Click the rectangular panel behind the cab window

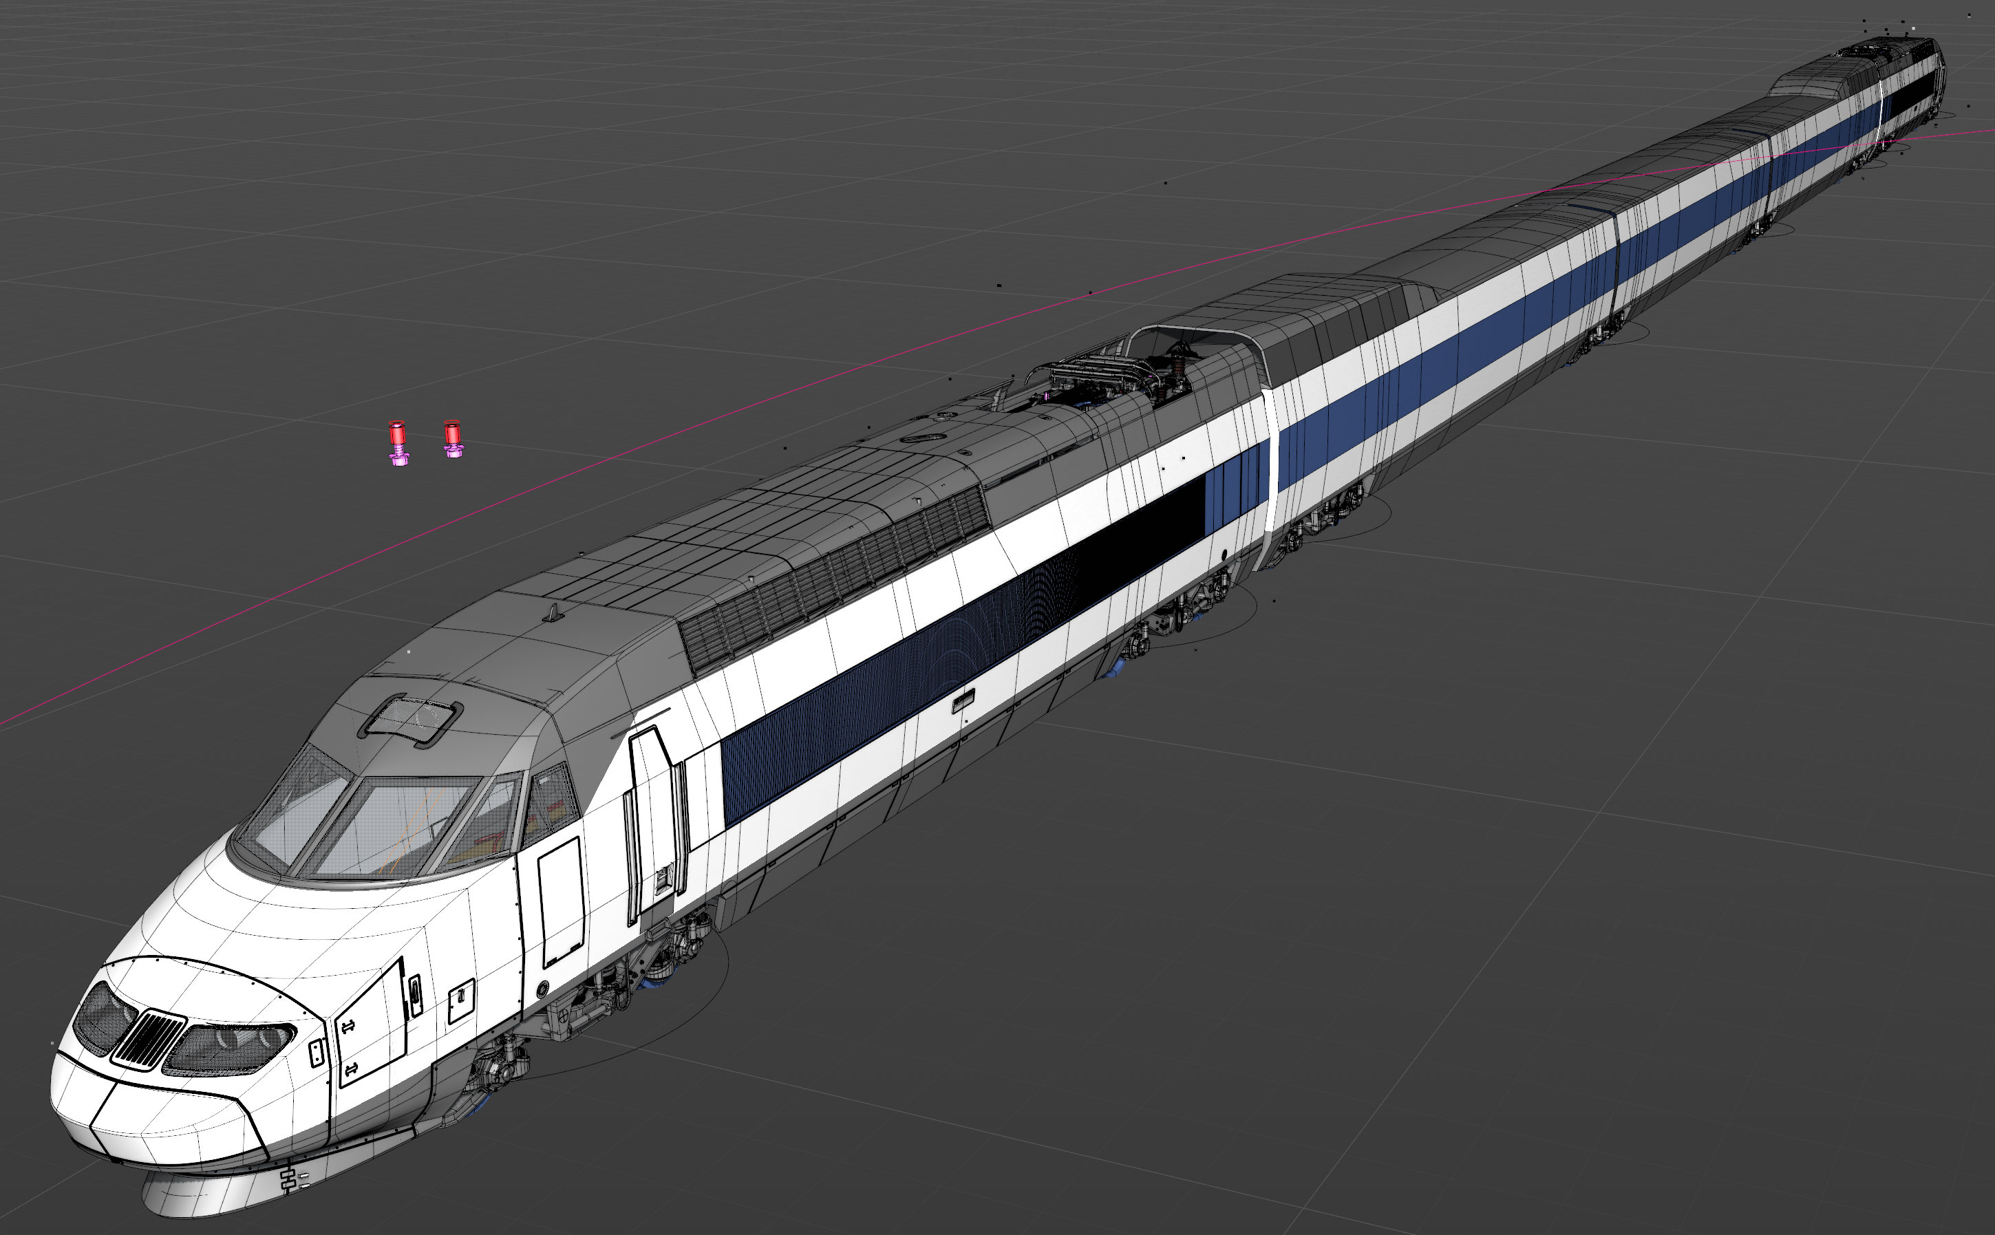coord(562,901)
